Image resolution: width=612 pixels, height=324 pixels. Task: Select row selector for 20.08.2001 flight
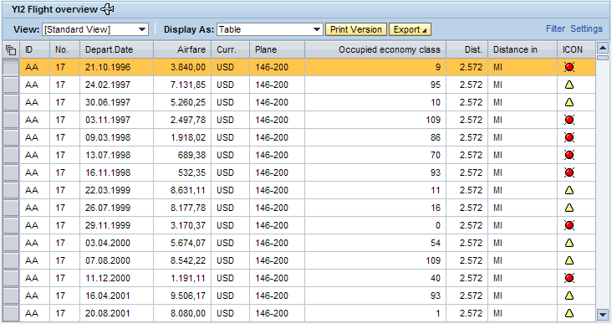coord(11,313)
